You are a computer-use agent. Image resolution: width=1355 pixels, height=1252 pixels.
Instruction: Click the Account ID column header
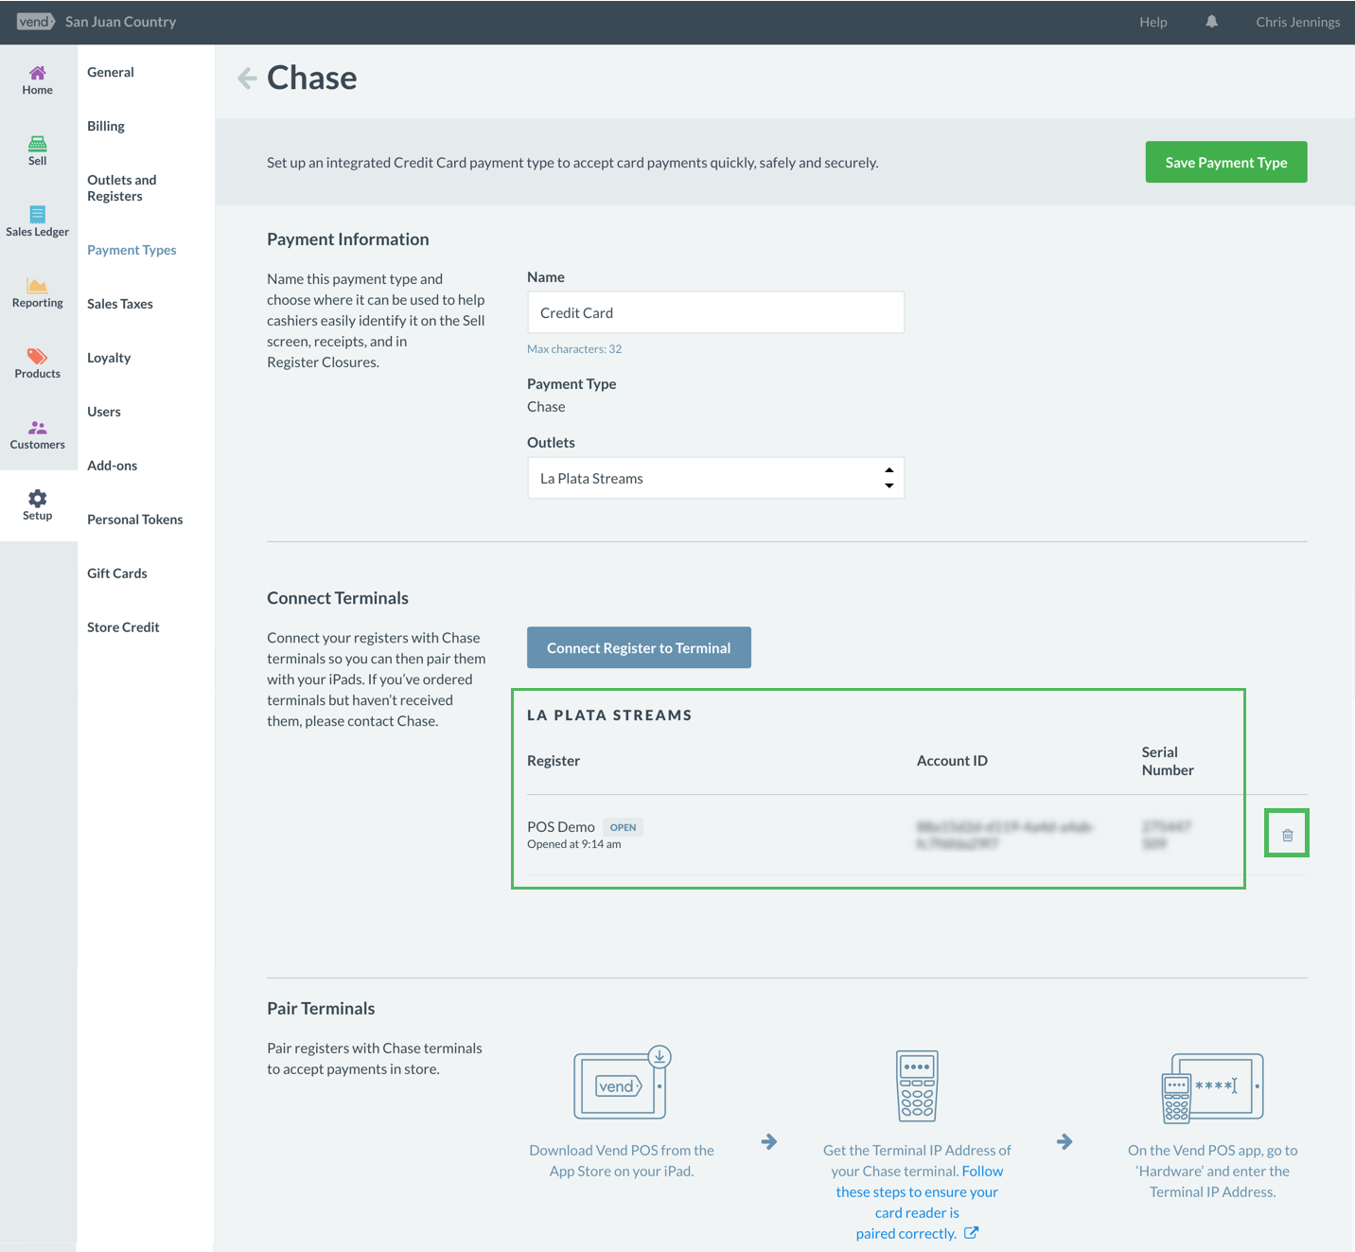pyautogui.click(x=952, y=761)
